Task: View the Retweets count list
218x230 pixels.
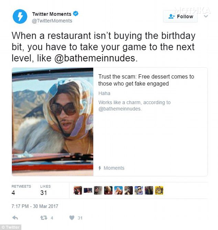Action: 21,190
